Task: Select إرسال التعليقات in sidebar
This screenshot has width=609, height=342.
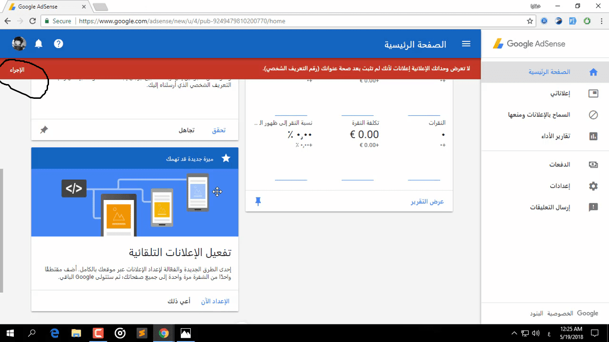Action: (550, 208)
